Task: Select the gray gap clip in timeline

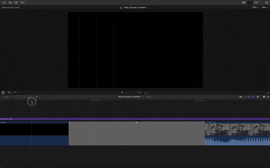Action: (137, 134)
